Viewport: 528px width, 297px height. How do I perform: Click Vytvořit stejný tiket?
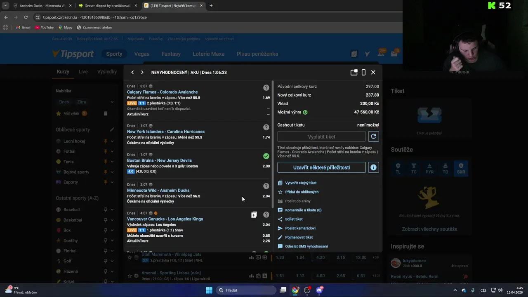pos(301,183)
